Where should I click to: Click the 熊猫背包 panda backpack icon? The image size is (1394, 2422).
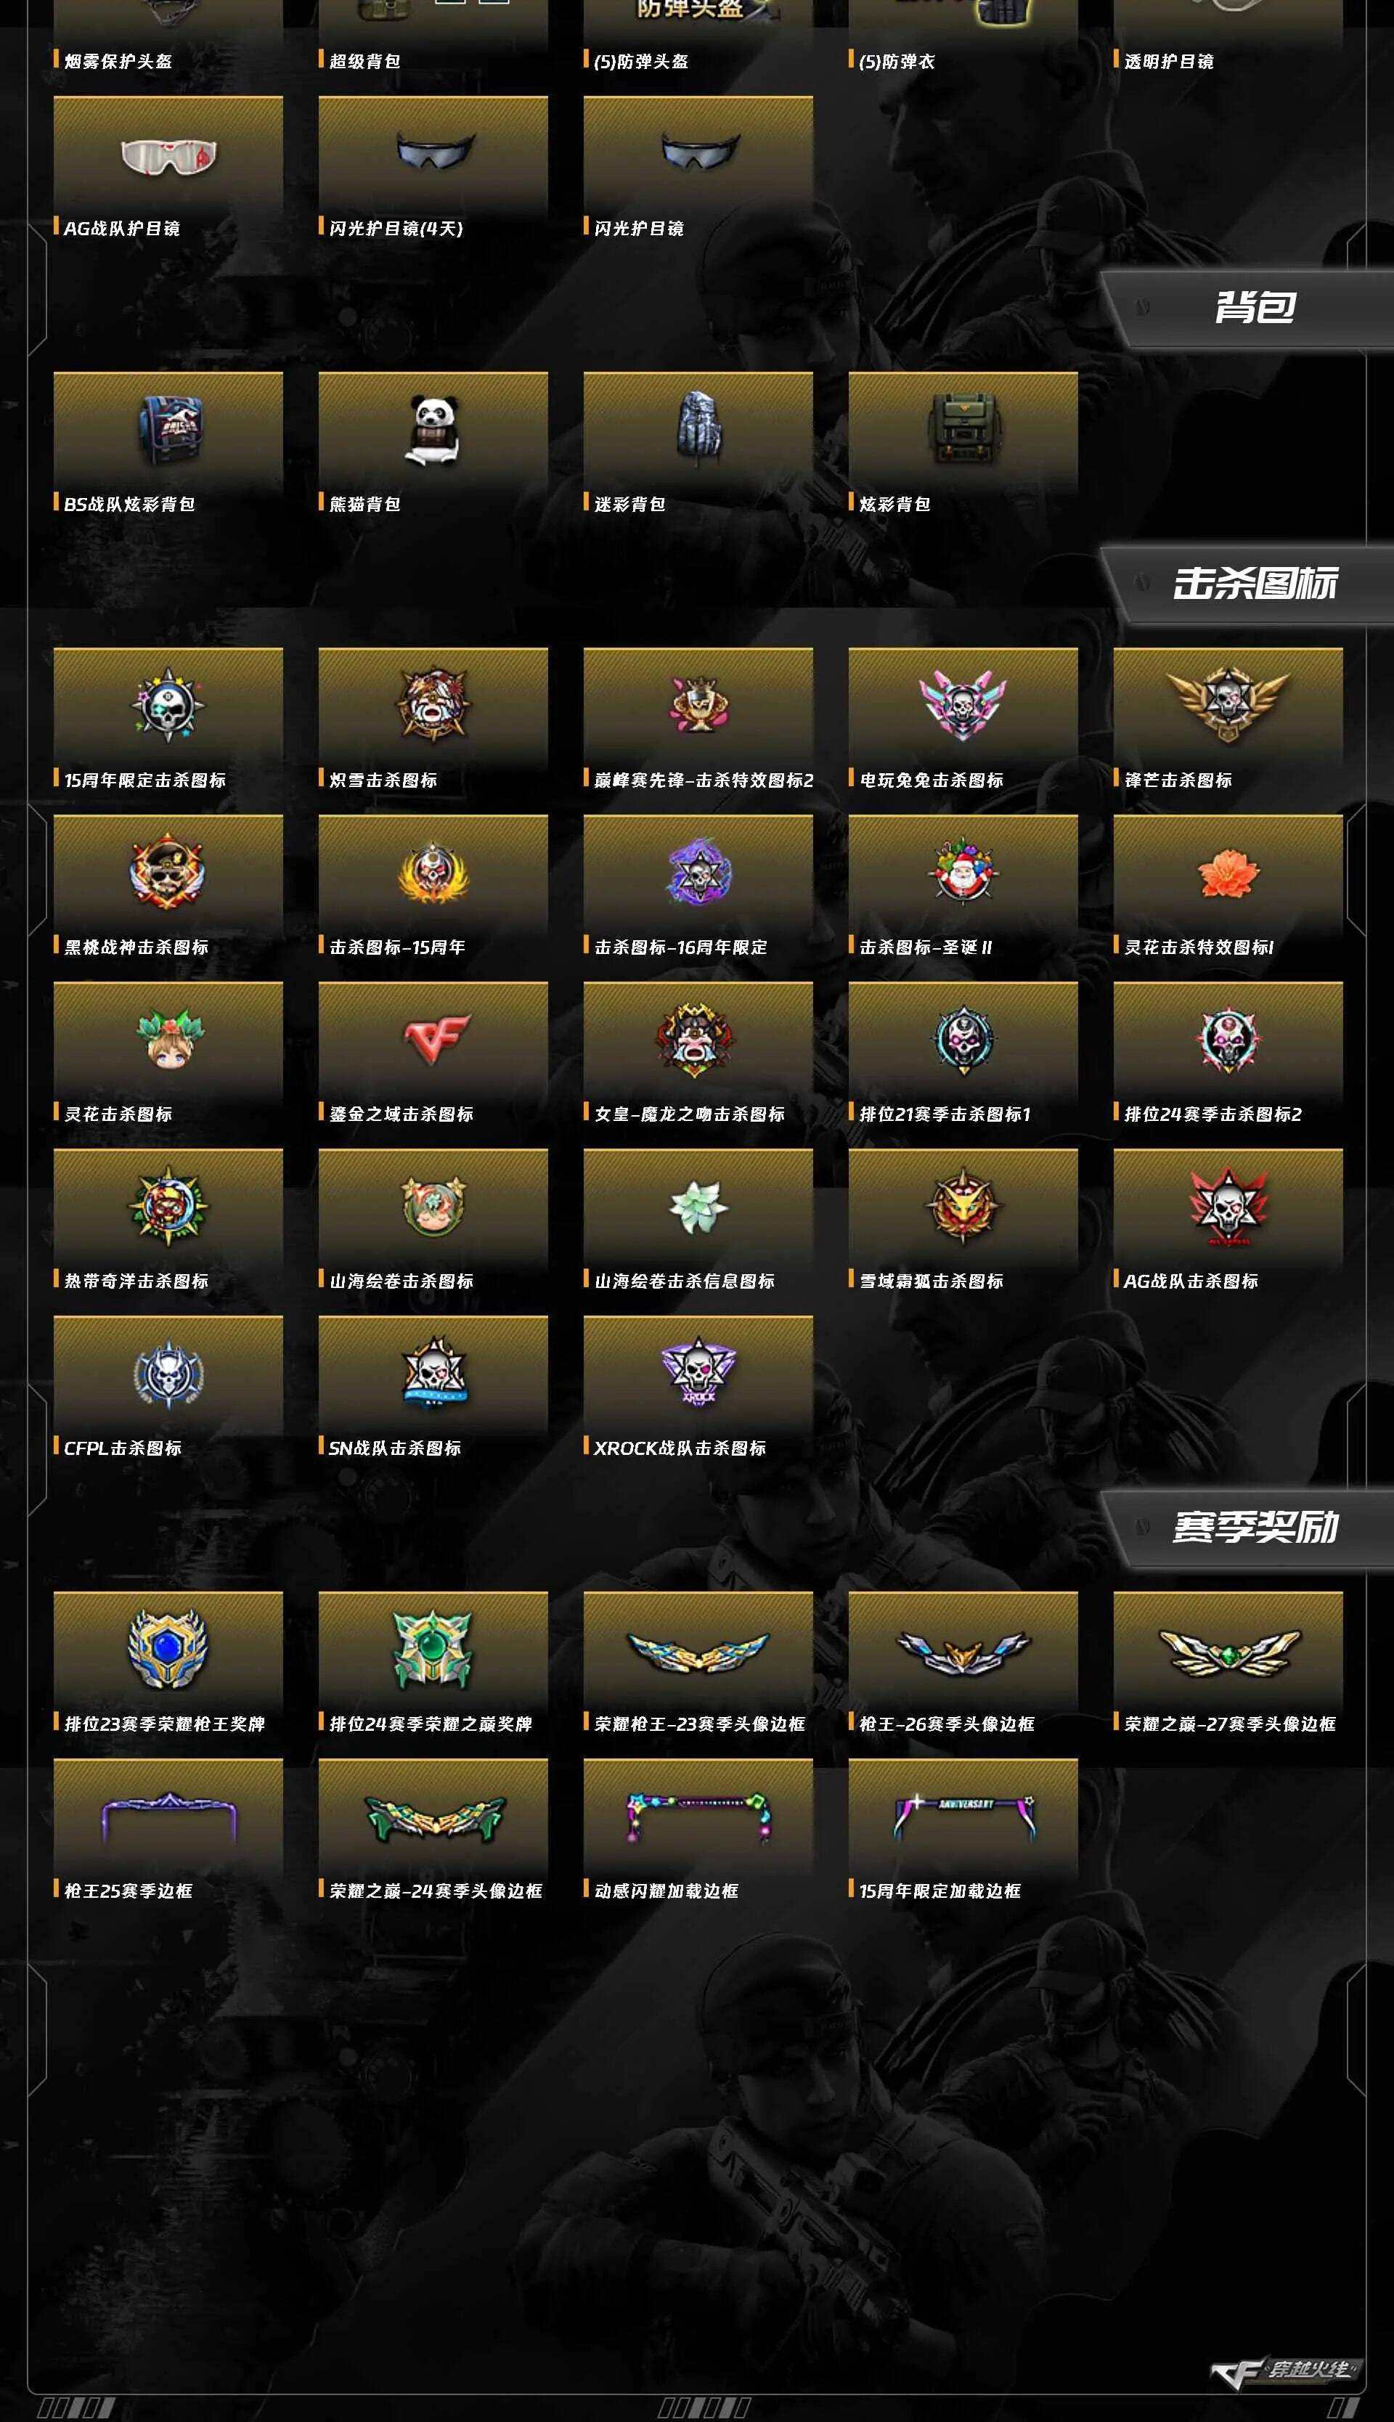(x=433, y=430)
